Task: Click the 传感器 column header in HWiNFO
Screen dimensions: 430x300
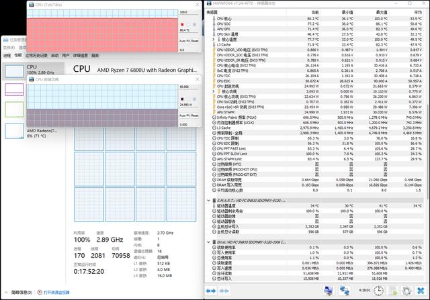Action: [x=212, y=12]
